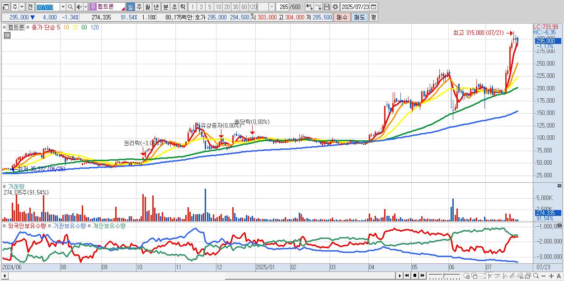Click the plus zoom-in icon
Image resolution: width=564 pixels, height=281 pixels.
click(551, 276)
